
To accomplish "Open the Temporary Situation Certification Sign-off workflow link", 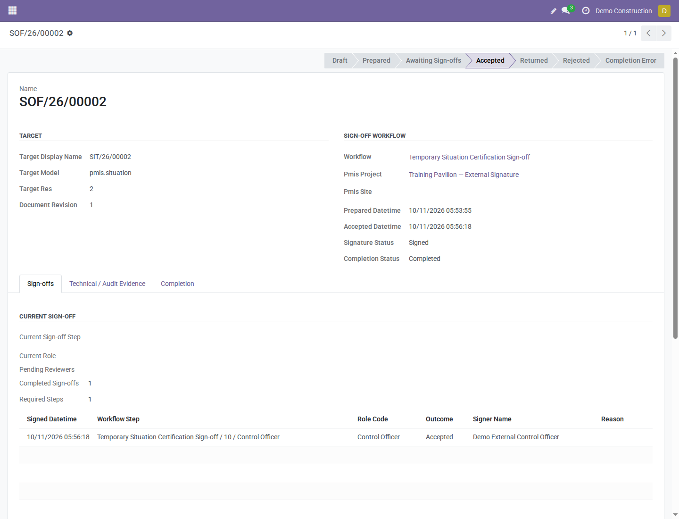I will pos(469,157).
